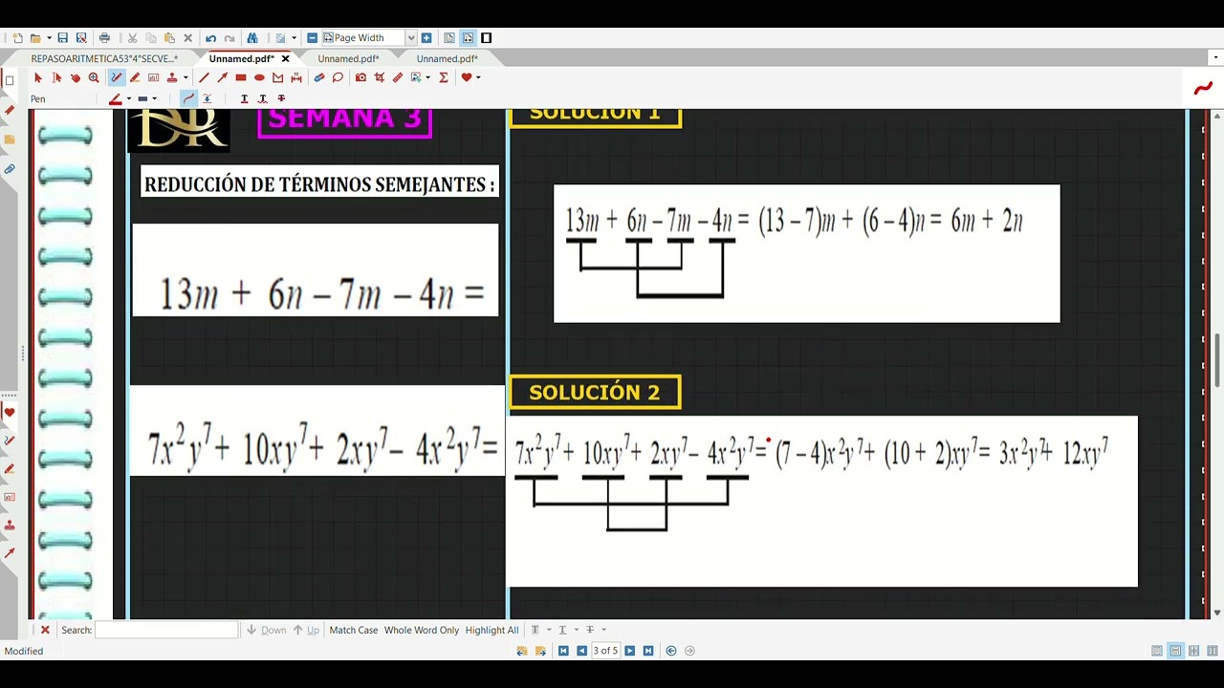The image size is (1224, 688).
Task: Go to the previous page
Action: 581,651
